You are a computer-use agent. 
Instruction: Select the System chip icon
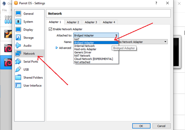coord(18,22)
